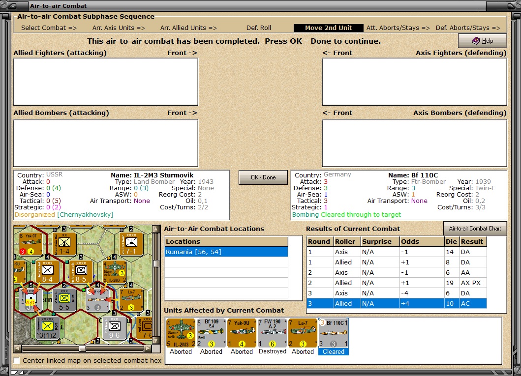Open the Air-to-air Combat Chart
This screenshot has height=376, width=521.
[x=474, y=228]
